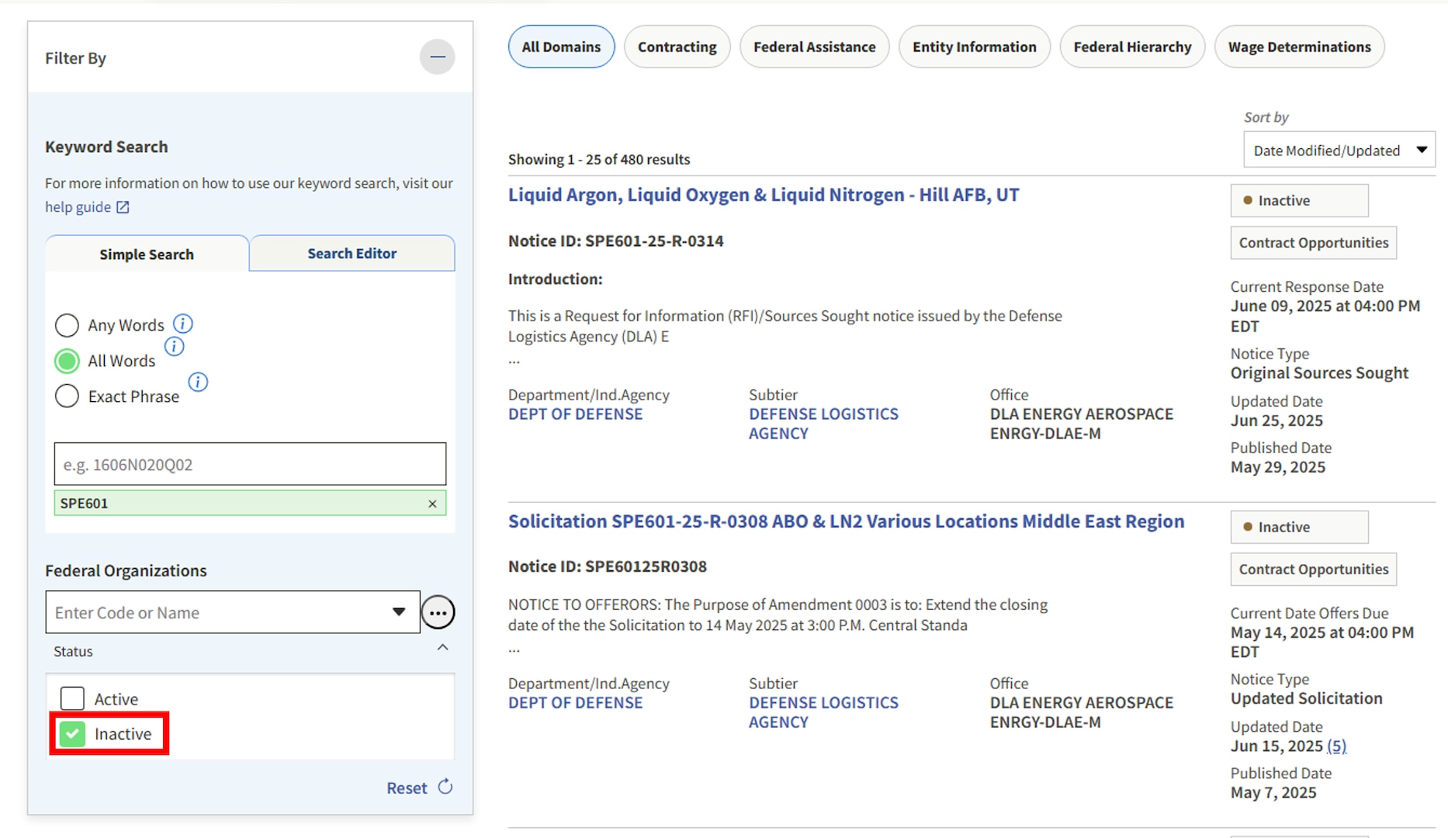Viewport: 1448px width, 838px height.
Task: Open the Federal Organizations ellipsis options
Action: (438, 612)
